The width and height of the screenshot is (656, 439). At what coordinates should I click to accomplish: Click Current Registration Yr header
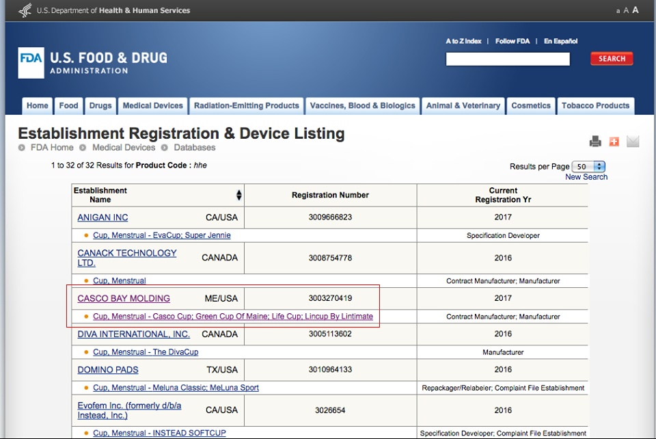click(x=503, y=195)
